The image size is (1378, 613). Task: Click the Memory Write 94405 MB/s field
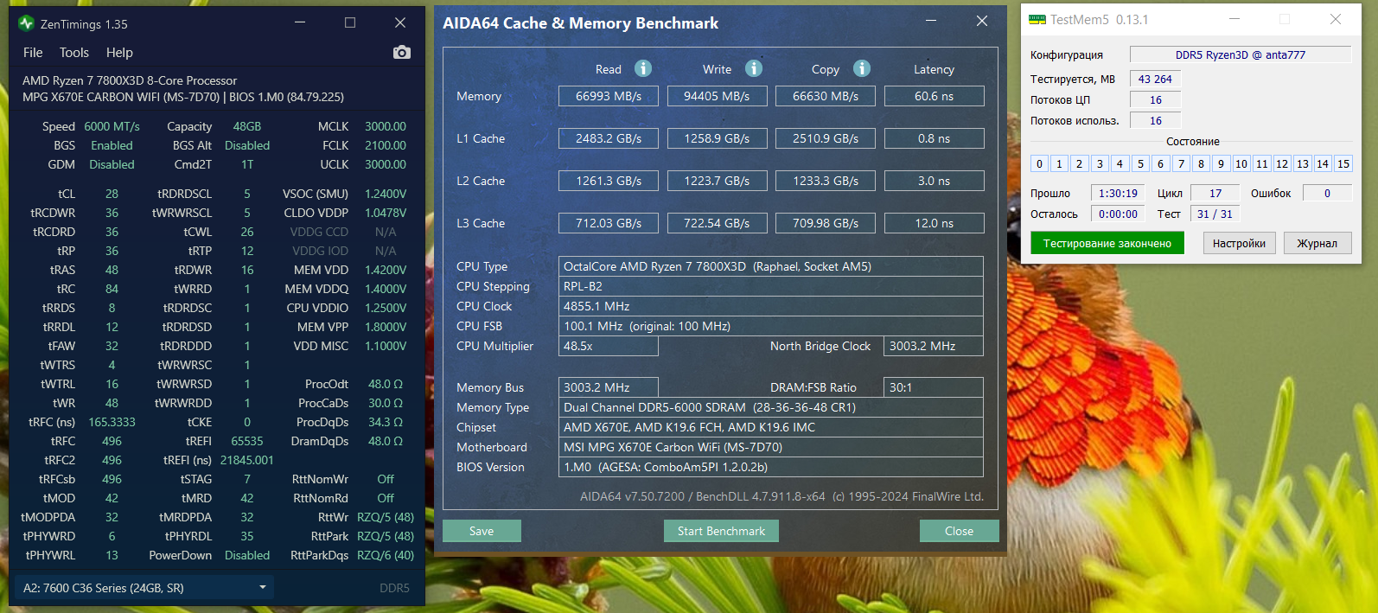(717, 96)
